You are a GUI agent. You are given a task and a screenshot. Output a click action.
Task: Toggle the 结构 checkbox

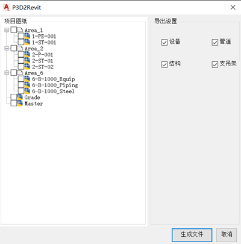click(x=164, y=64)
